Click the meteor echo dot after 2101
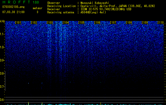Viewport: 166px width, 105px height. click(x=29, y=83)
